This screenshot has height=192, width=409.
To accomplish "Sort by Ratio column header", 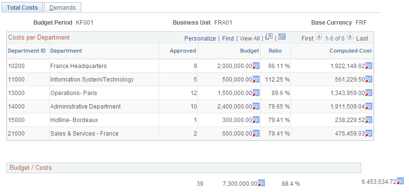I will tap(275, 51).
